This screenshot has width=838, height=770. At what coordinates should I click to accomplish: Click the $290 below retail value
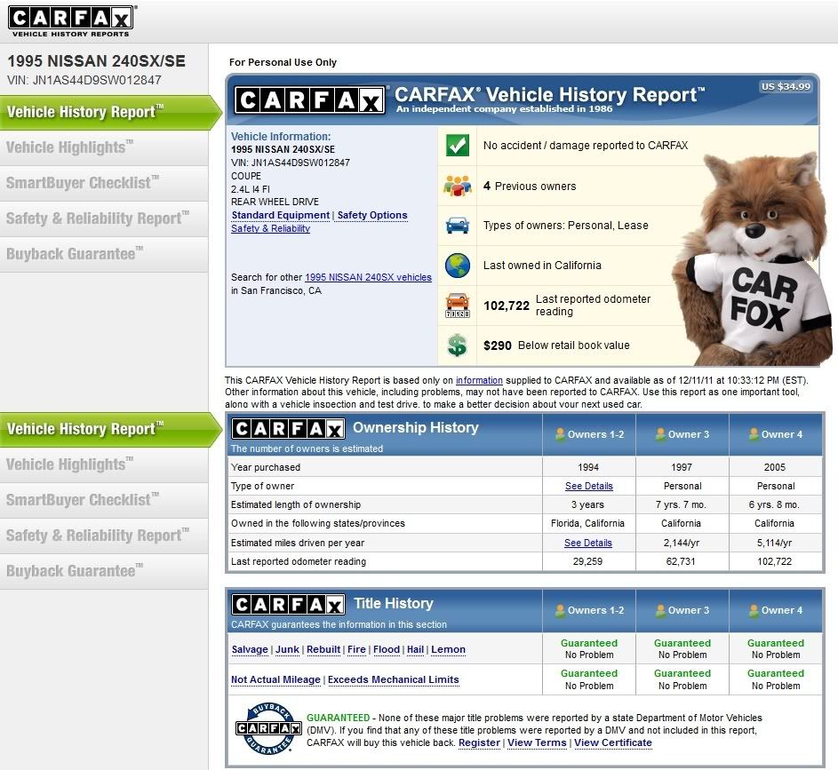[498, 345]
